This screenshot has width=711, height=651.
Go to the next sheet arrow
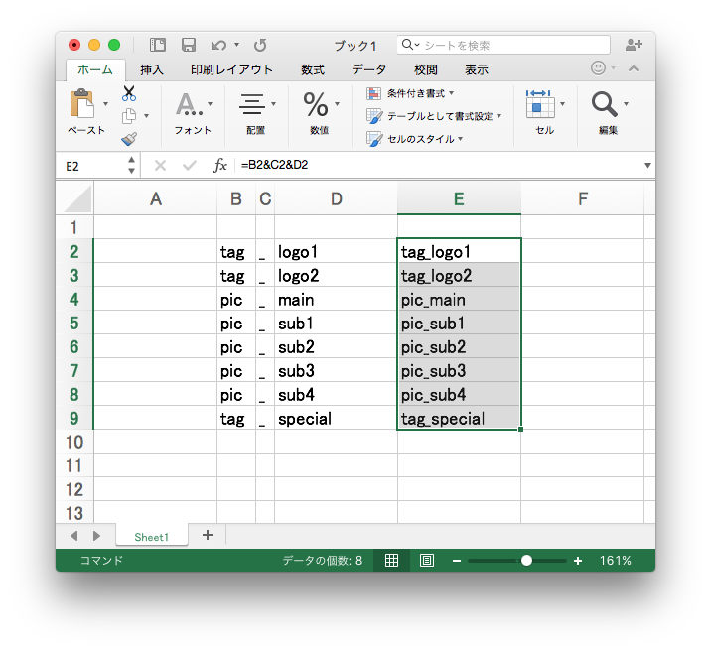(96, 536)
